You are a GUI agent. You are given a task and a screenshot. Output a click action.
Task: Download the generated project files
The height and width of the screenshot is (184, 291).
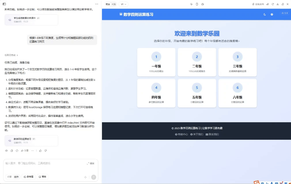[277, 4]
